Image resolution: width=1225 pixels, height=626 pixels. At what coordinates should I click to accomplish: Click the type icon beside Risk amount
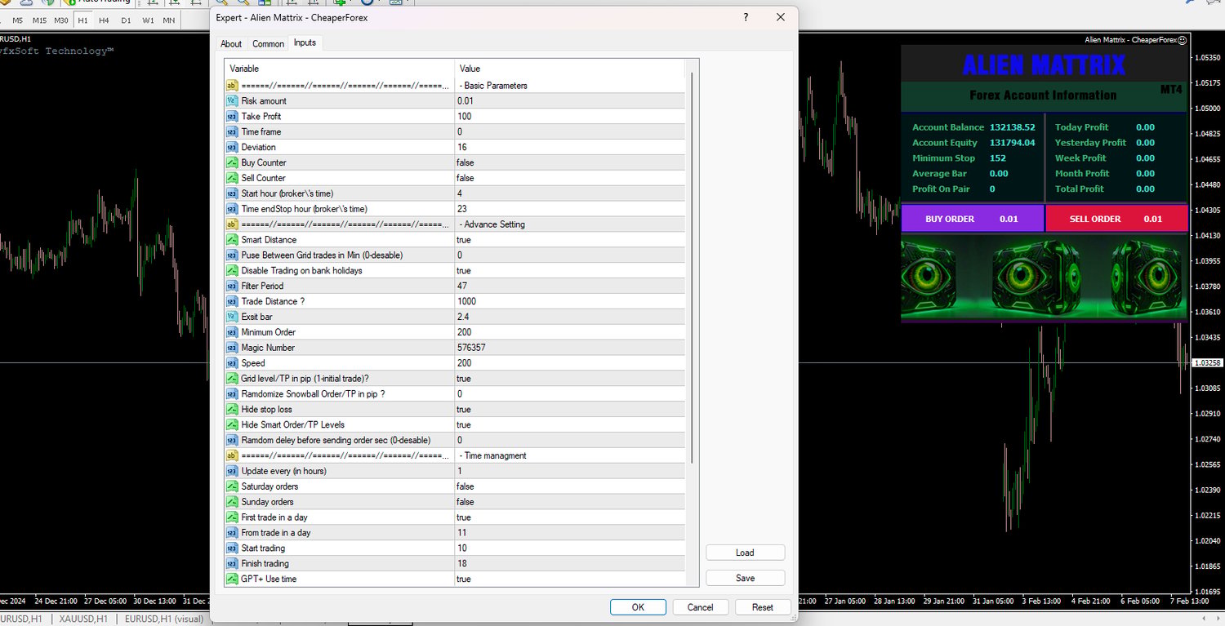click(x=232, y=101)
